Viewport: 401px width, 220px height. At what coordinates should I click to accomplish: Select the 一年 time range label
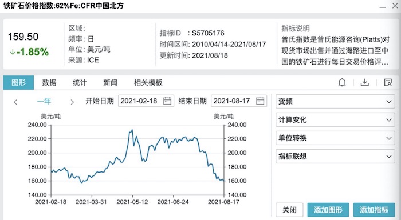click(44, 101)
